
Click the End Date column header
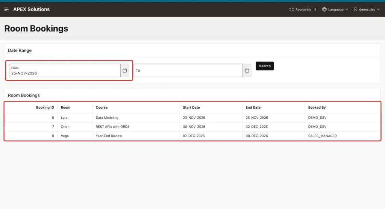[253, 108]
